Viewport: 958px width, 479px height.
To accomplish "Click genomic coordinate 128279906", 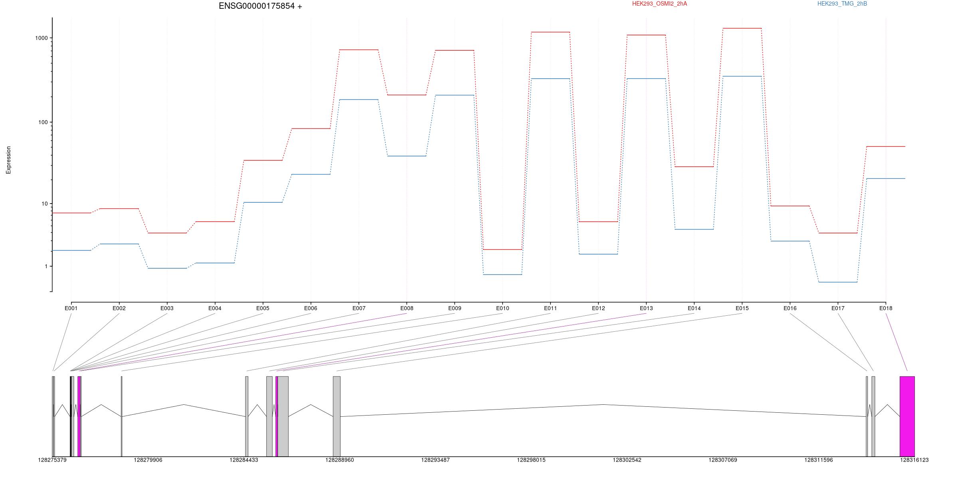I will tap(148, 460).
